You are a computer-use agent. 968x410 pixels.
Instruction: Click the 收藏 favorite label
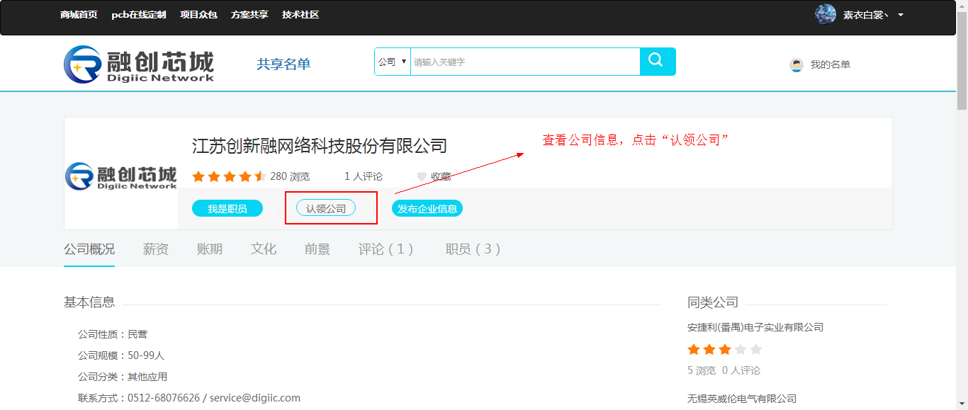coord(441,176)
